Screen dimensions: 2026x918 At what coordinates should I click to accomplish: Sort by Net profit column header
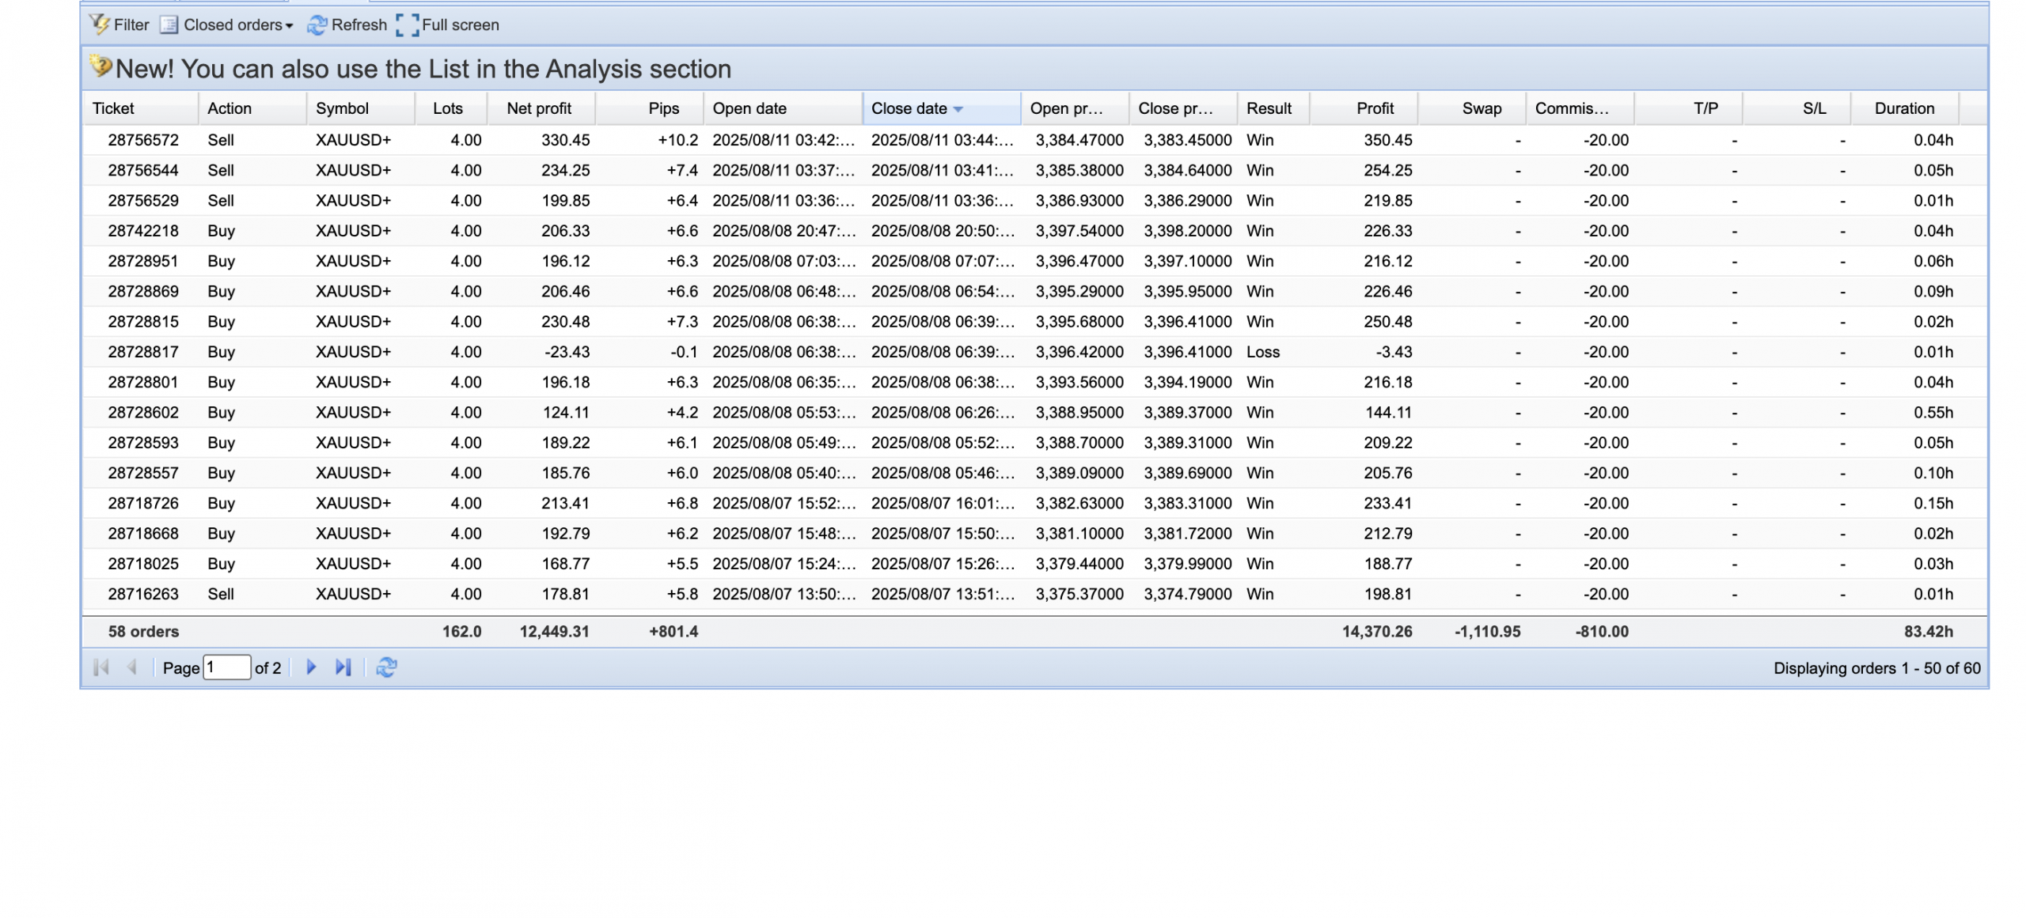click(539, 108)
